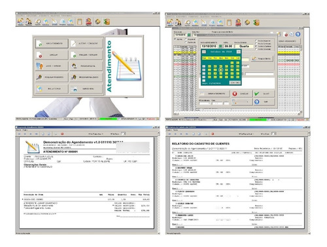The width and height of the screenshot is (327, 247).
Task: Click the exit door icon in top-left window toolbar
Action: 107,22
